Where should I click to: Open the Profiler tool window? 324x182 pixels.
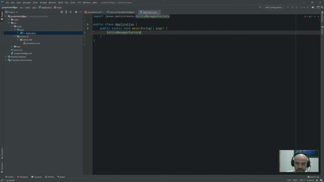pyautogui.click(x=50, y=177)
